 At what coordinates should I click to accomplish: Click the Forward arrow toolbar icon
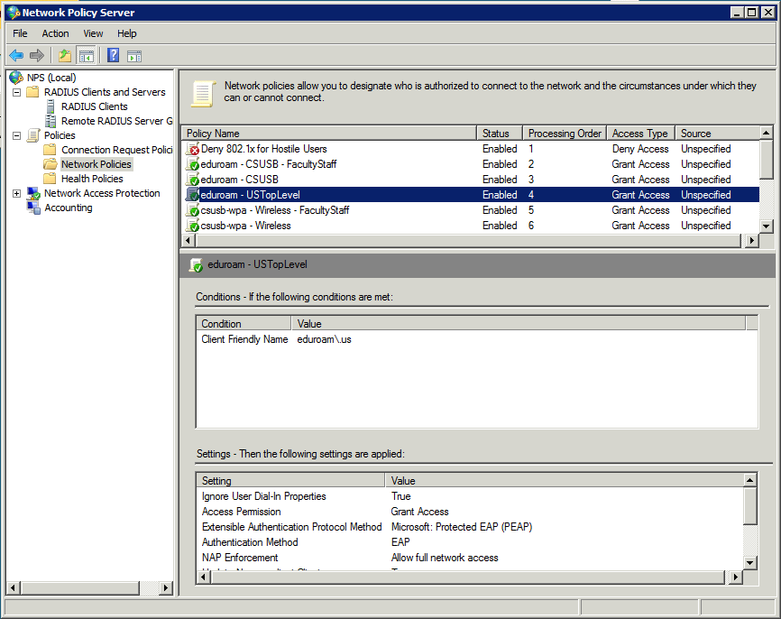37,55
